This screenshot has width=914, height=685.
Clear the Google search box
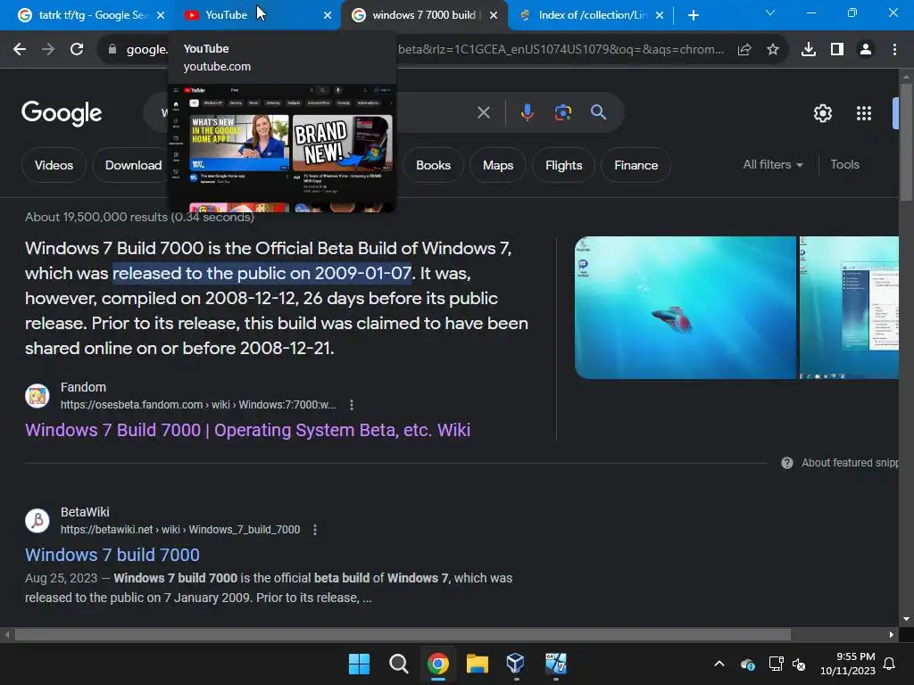coord(484,112)
